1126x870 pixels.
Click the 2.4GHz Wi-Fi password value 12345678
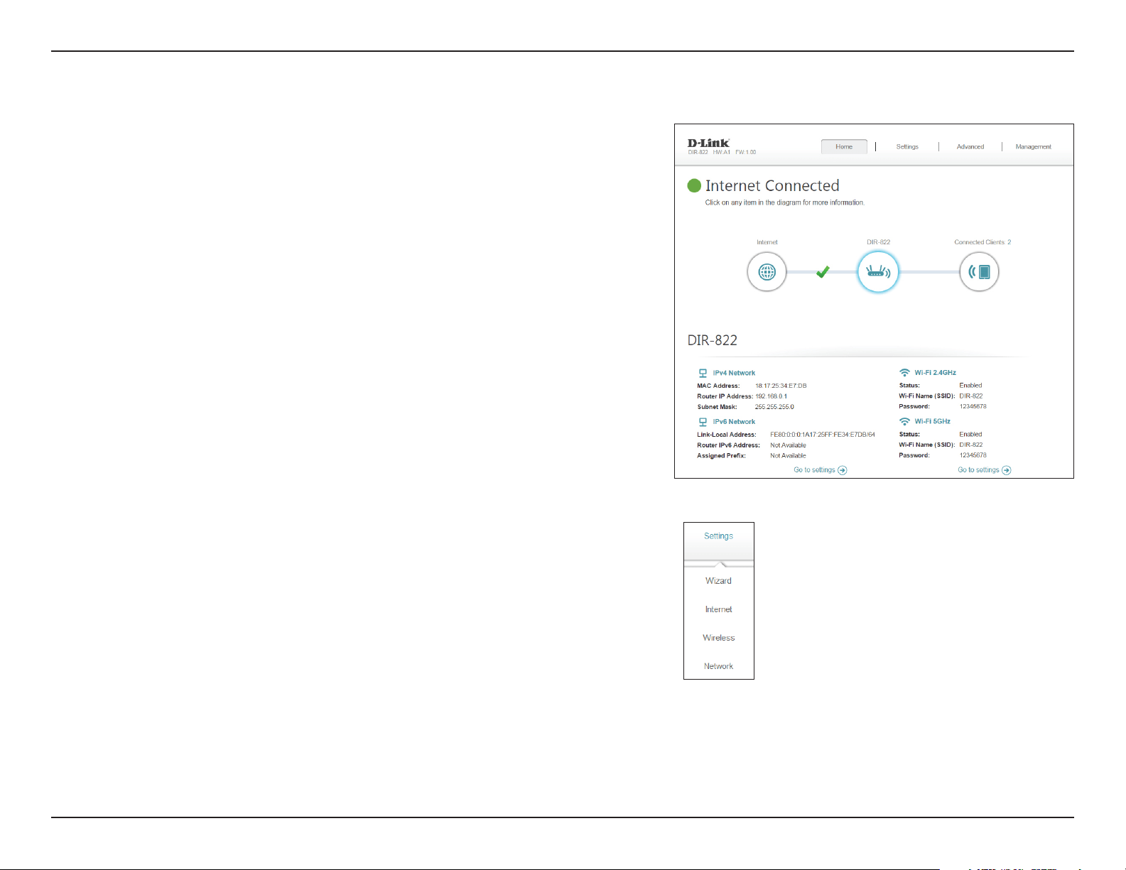click(x=973, y=406)
